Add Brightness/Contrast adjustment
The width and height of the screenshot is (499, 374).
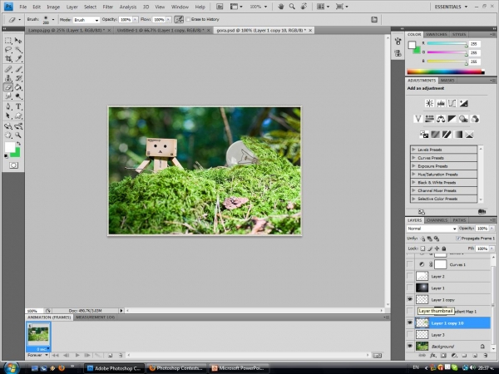tap(429, 103)
